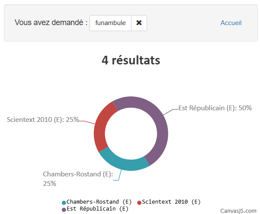Click the "Chambers-Rostand (E): 25%" chart label
The image size is (260, 214).
pyautogui.click(x=77, y=179)
